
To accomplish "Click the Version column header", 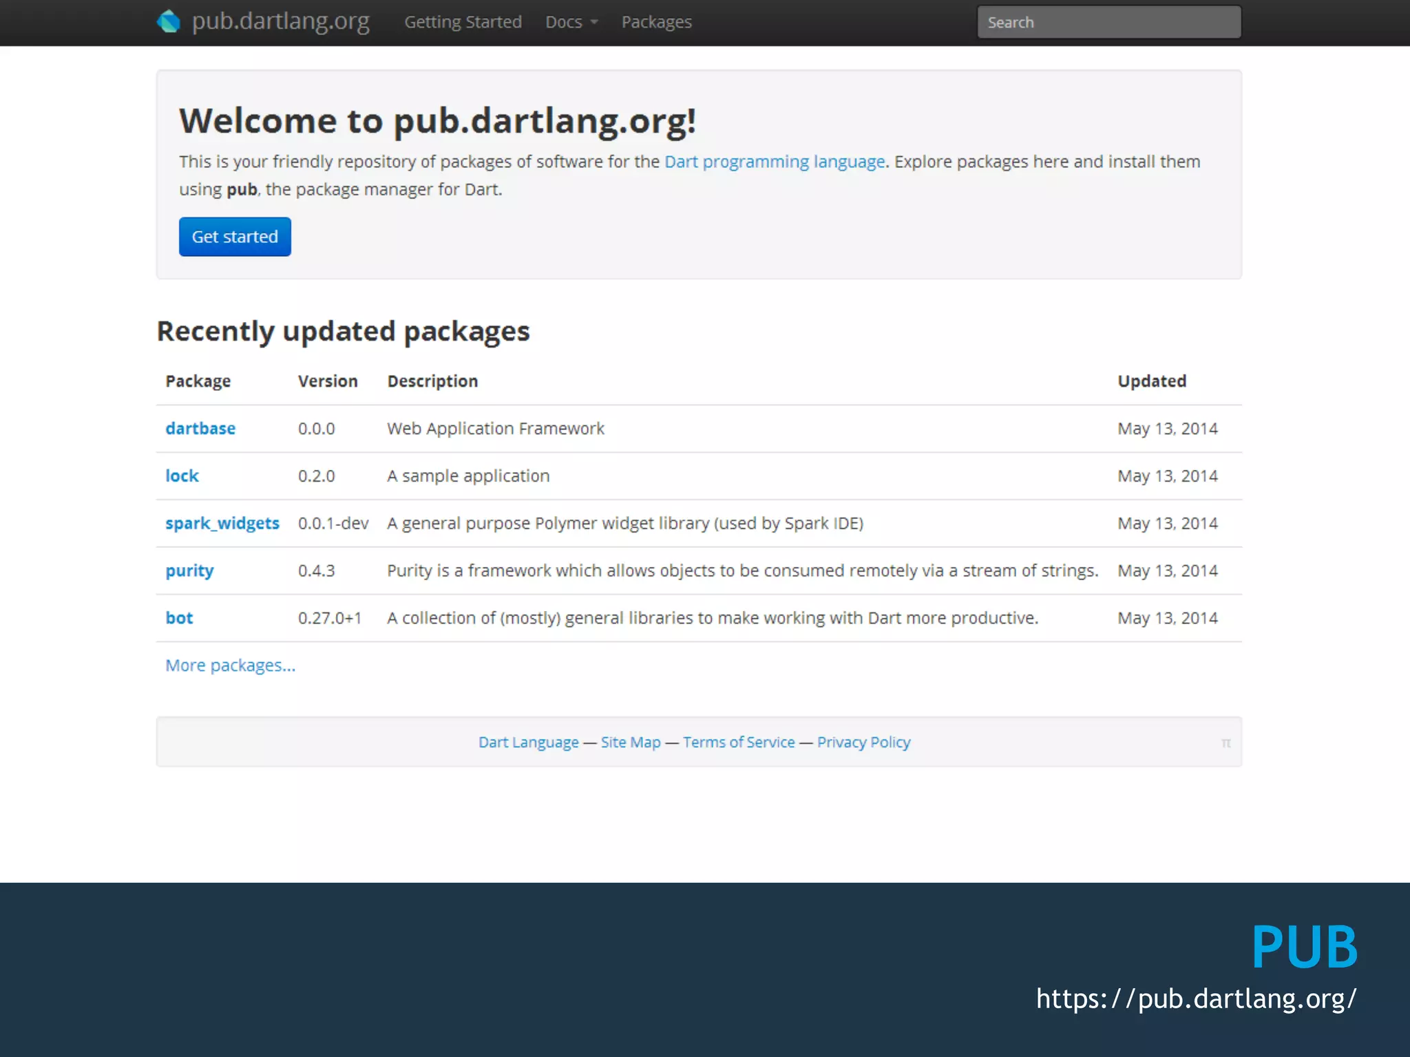I will pos(327,381).
